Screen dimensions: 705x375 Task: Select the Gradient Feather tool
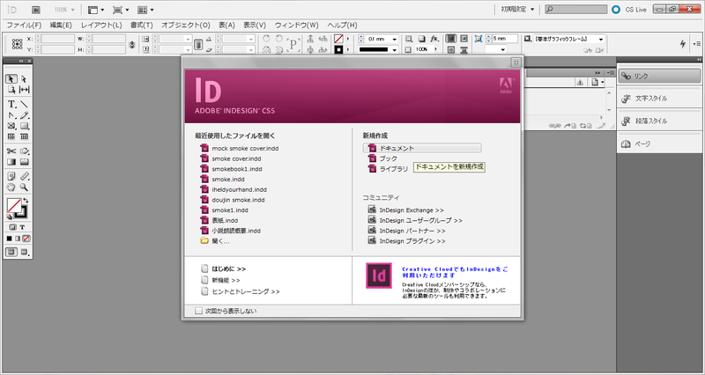(x=25, y=162)
